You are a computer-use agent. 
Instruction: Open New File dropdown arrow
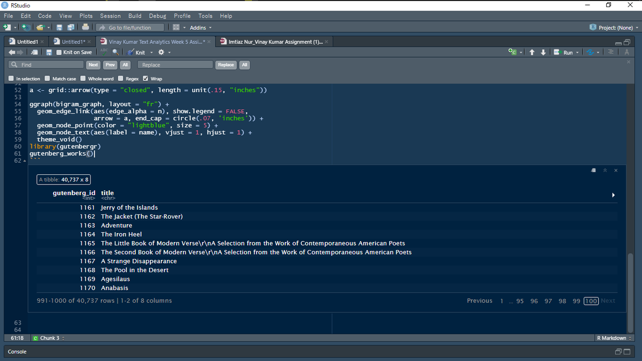pos(14,28)
